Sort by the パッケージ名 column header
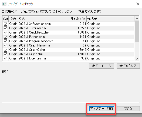 tap(39, 19)
